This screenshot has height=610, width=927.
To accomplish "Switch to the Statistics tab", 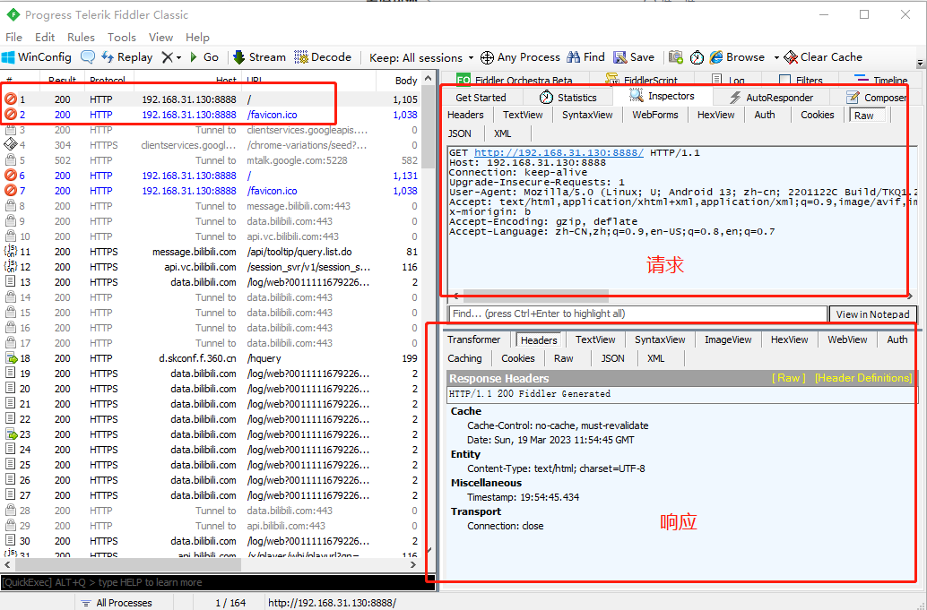I will (568, 98).
